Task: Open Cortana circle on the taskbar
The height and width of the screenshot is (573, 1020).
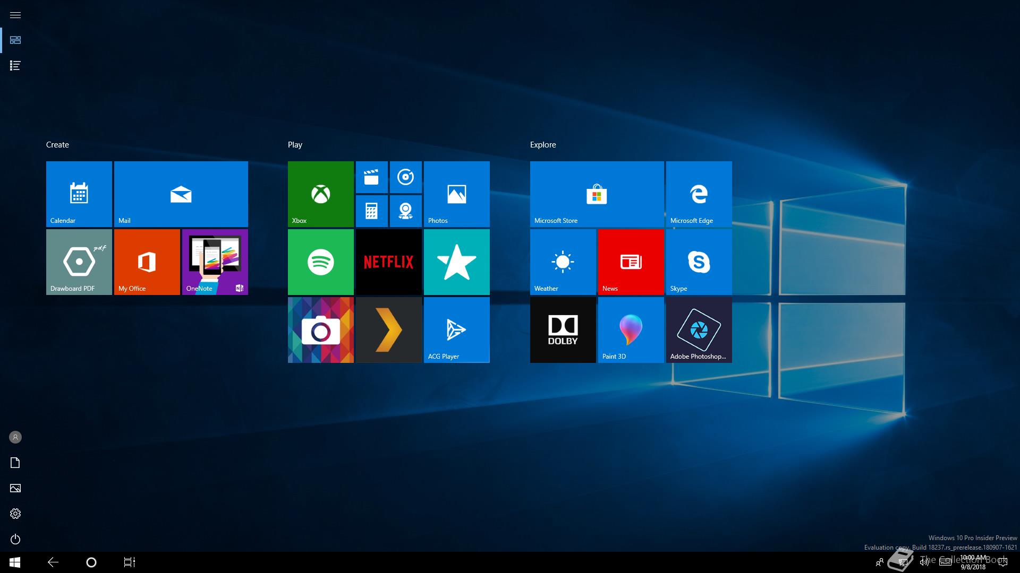Action: [x=91, y=562]
